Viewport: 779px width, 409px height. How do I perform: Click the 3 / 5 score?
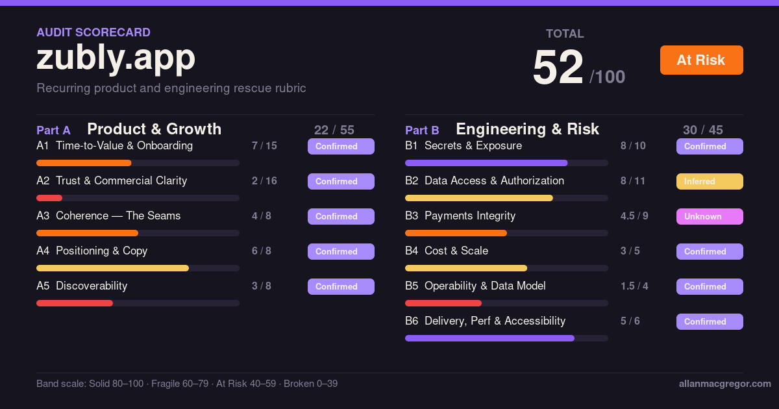click(630, 251)
